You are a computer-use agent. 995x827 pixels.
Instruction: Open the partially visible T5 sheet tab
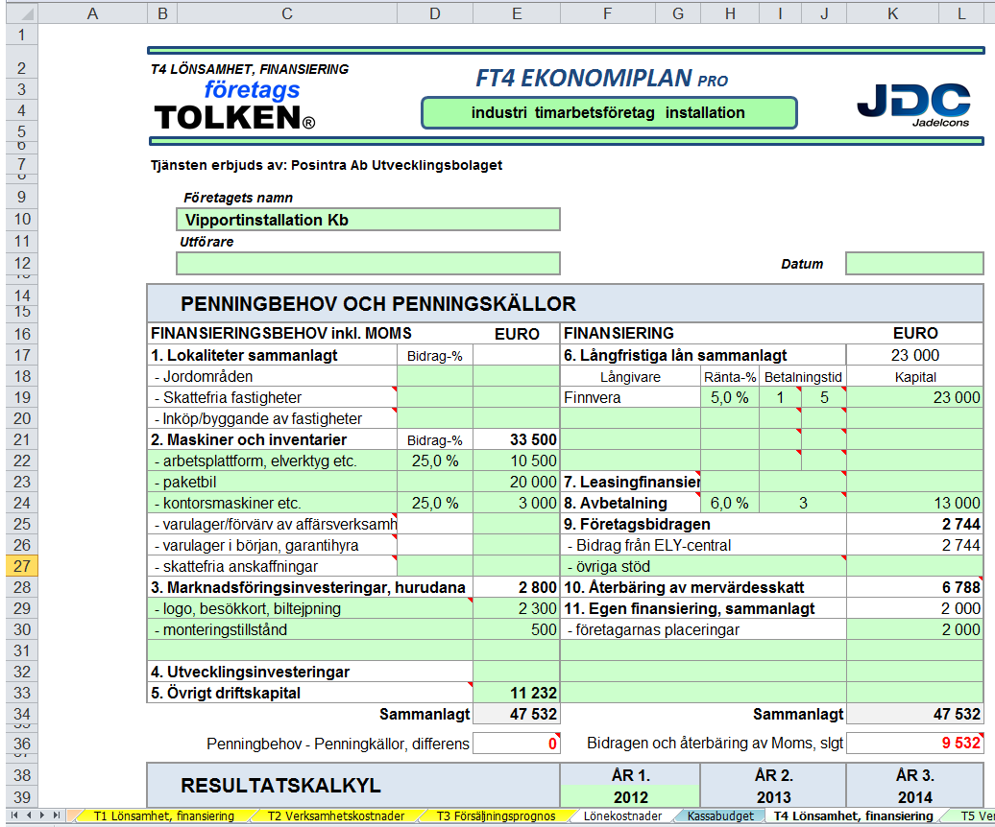[x=974, y=815]
